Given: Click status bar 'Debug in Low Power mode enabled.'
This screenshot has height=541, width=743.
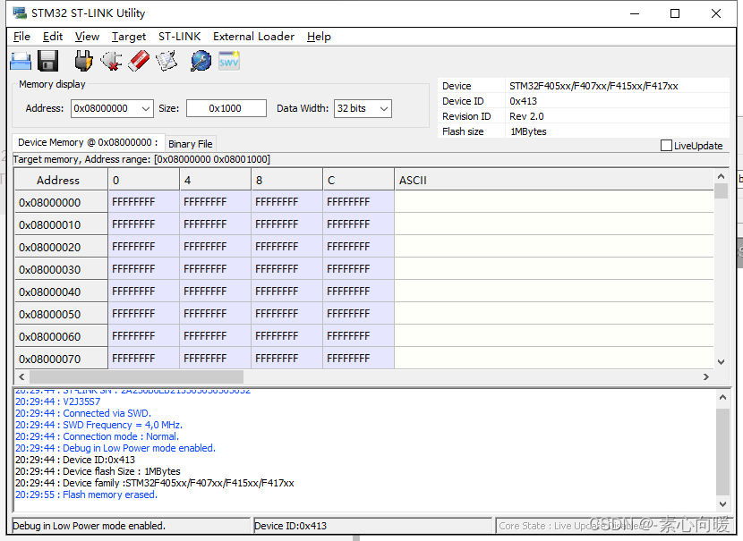Looking at the screenshot, I should tap(90, 526).
